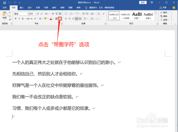Open borders dropdown arrow
Viewport: 178px width, 132px height.
point(100,19)
